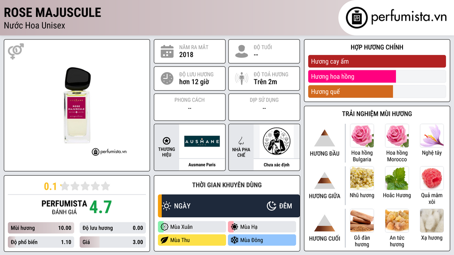Click the sillage projection icon
The height and width of the screenshot is (255, 454).
pos(242,78)
